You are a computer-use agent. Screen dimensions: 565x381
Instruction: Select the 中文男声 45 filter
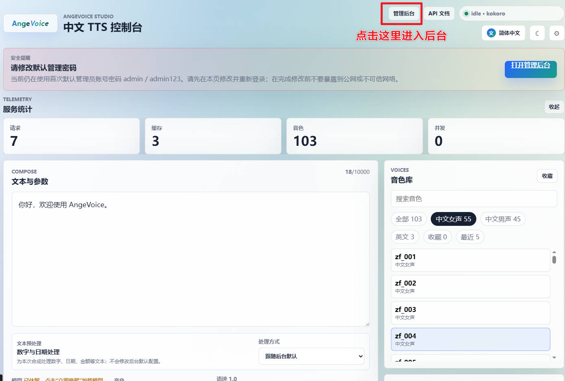[x=503, y=219]
